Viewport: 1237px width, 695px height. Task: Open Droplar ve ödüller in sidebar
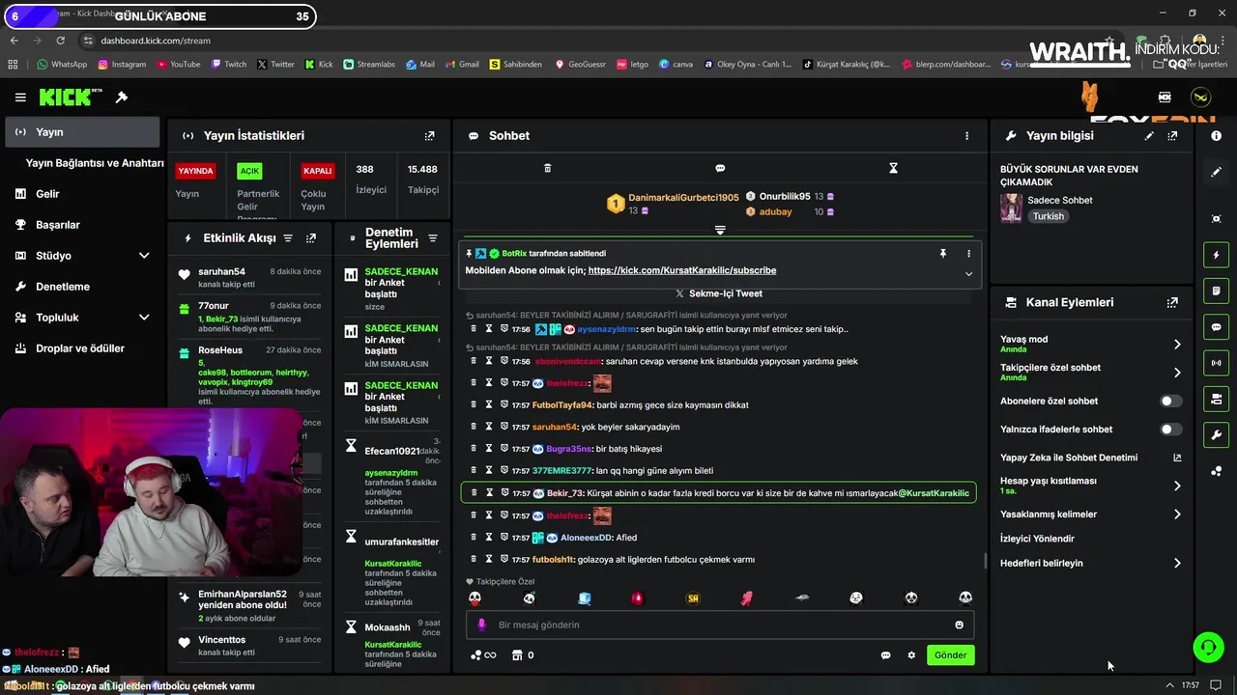coord(82,348)
